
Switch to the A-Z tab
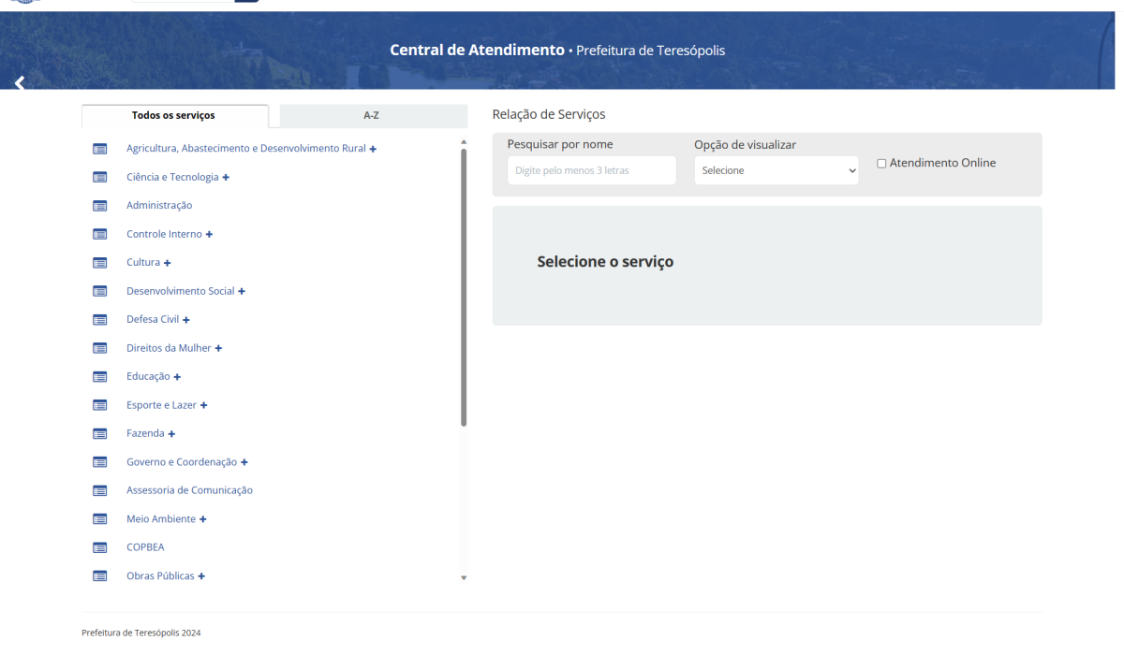(x=372, y=116)
